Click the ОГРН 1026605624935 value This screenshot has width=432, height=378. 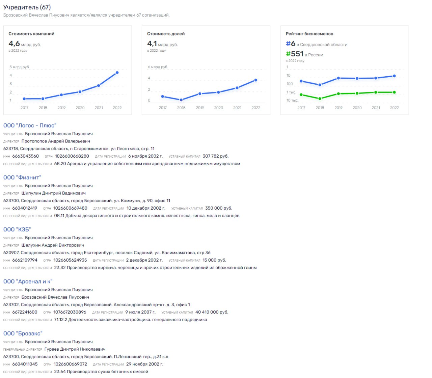(70, 260)
